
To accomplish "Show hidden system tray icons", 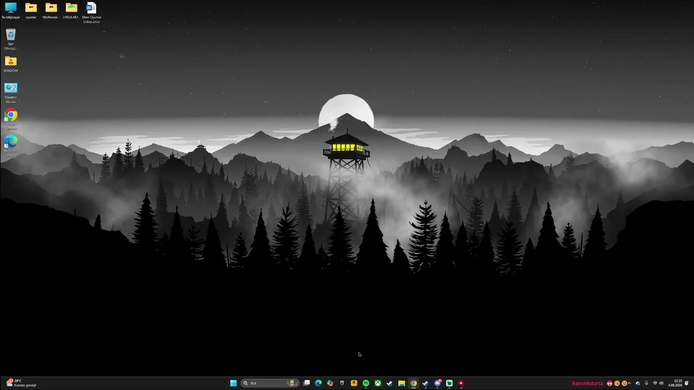I will click(x=629, y=383).
